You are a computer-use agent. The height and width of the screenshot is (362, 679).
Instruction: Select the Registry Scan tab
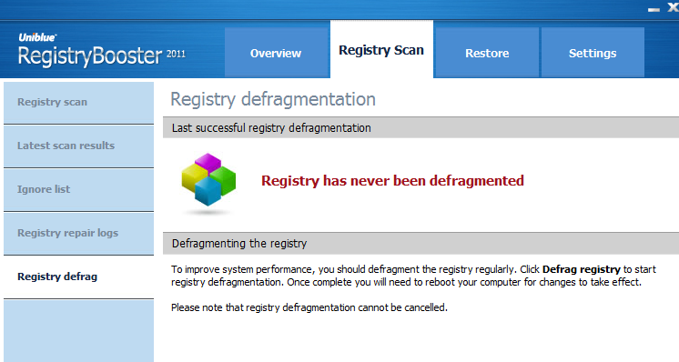coord(381,49)
